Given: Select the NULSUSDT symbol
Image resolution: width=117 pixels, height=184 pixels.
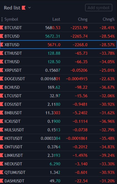Looking at the screenshot, I should 14,130.
